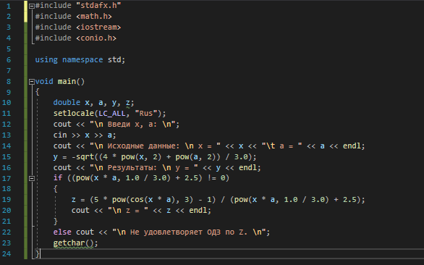Click the 'Исходные данные:' string text

[x=143, y=146]
